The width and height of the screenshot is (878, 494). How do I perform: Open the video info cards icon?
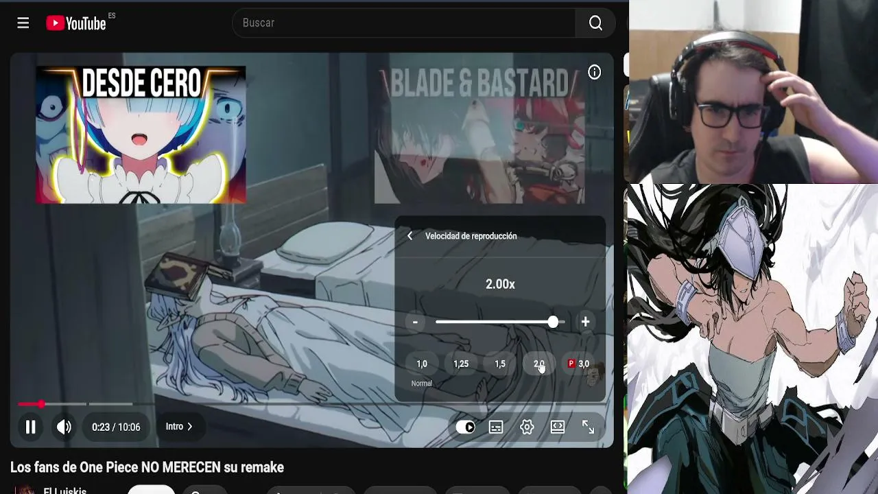594,72
